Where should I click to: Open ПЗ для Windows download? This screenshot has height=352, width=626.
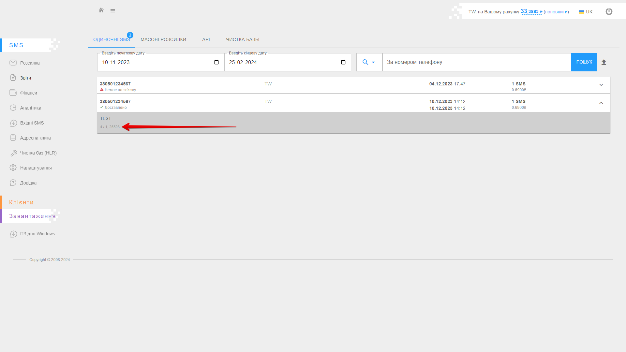37,234
